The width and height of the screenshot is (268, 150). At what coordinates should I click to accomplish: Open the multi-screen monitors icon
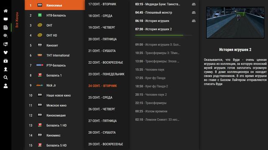(x=5, y=44)
